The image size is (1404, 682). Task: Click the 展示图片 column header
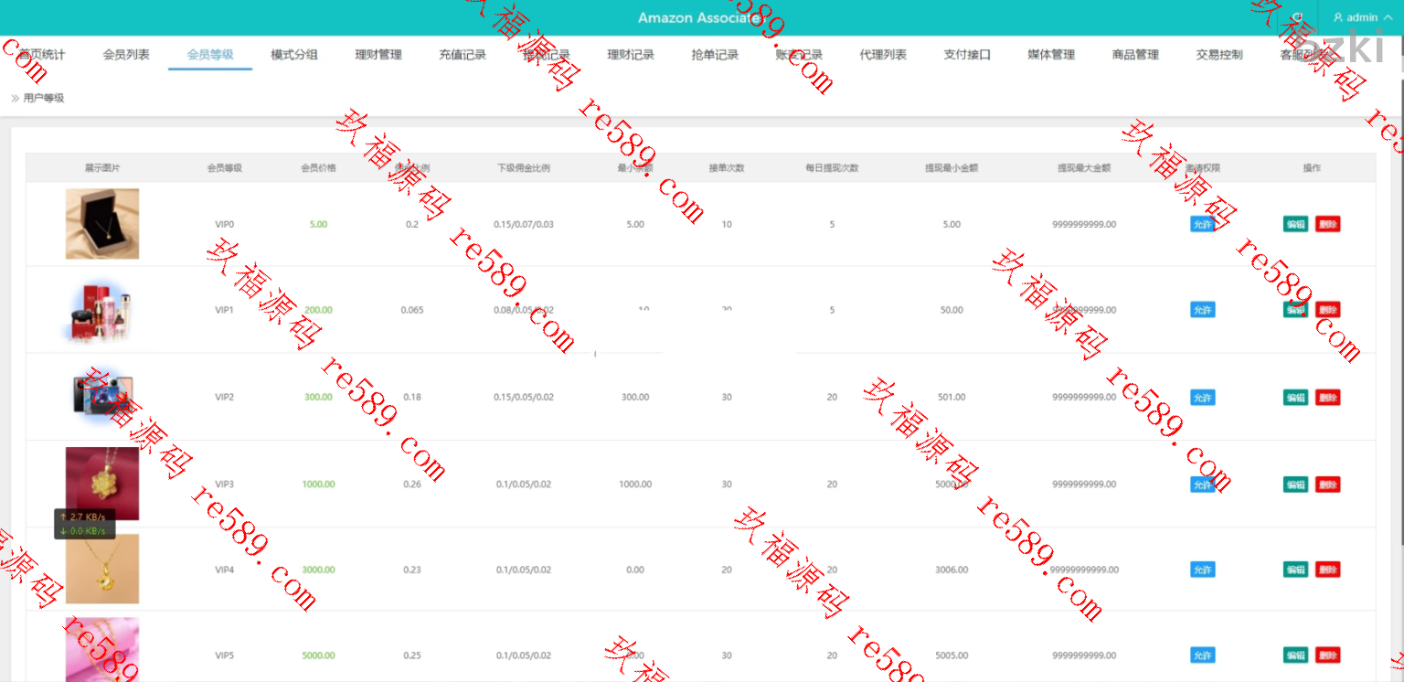tap(102, 168)
